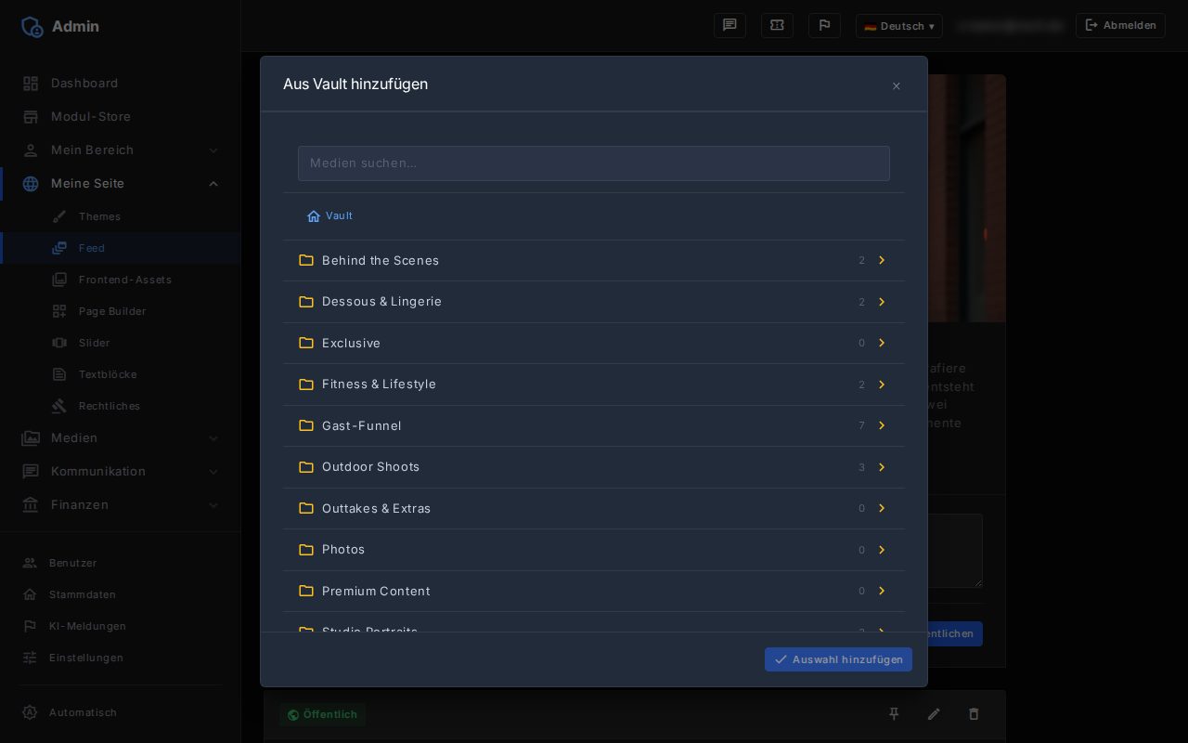
Task: Click the pin icon on the post card
Action: coord(894,713)
